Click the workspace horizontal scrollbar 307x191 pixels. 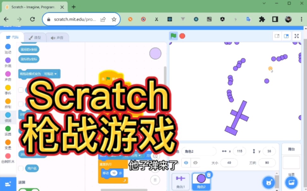[124, 190]
